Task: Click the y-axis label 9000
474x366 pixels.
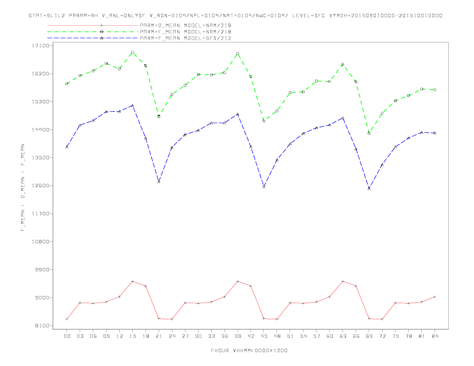Action: coord(42,297)
